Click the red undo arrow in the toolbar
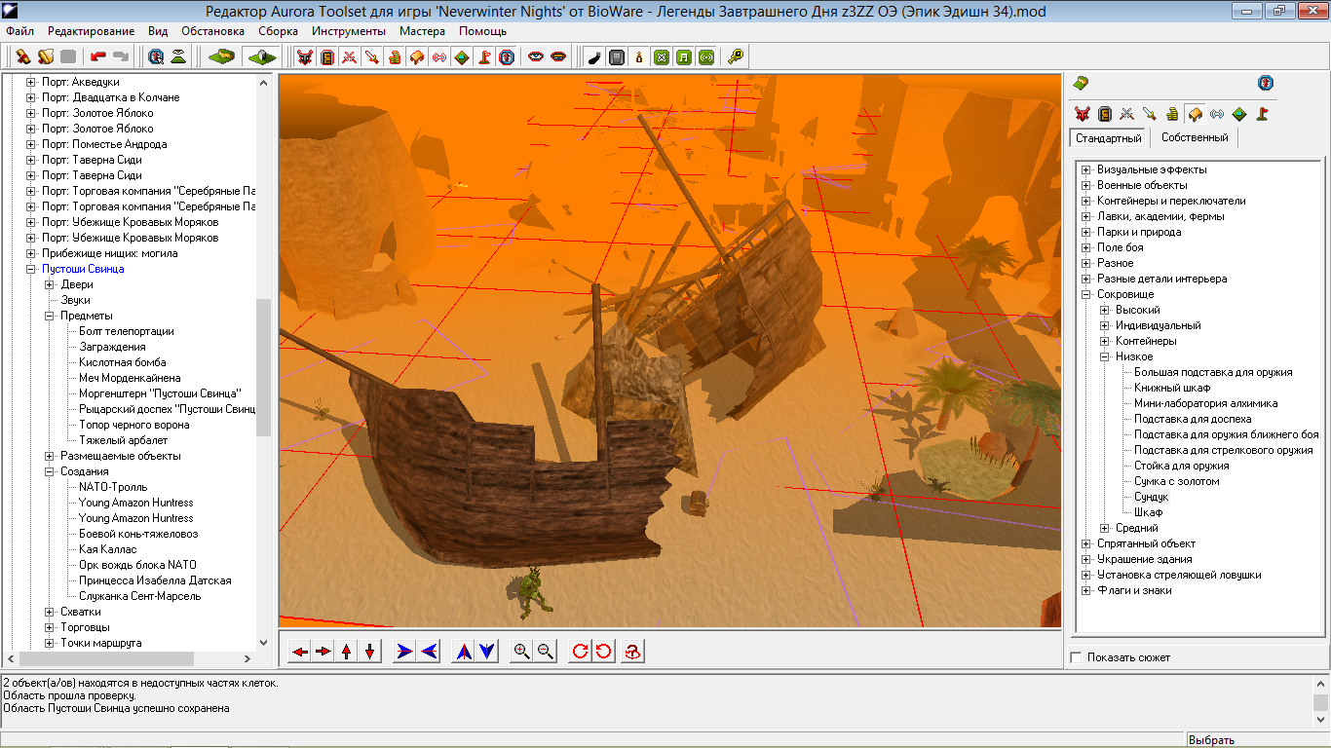Viewport: 1331px width, 748px height. 97,57
